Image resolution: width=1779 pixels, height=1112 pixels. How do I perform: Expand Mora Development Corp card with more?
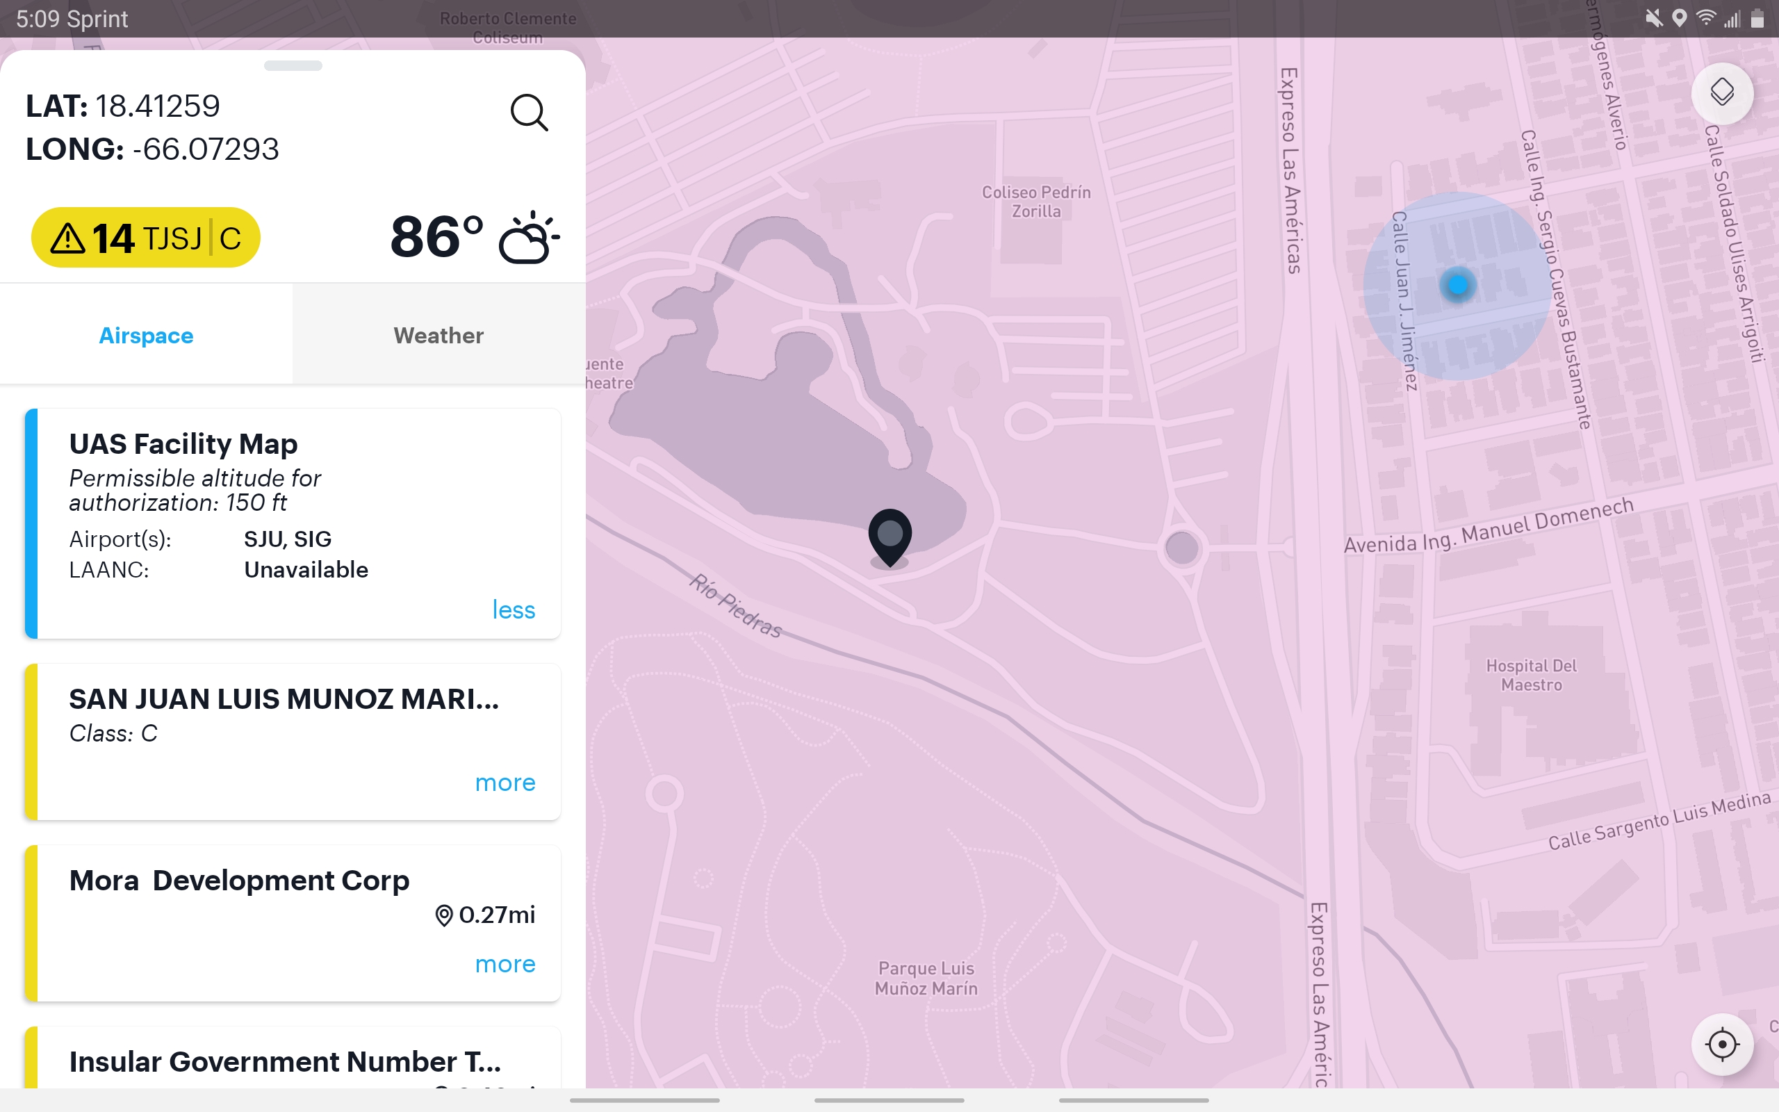505,963
